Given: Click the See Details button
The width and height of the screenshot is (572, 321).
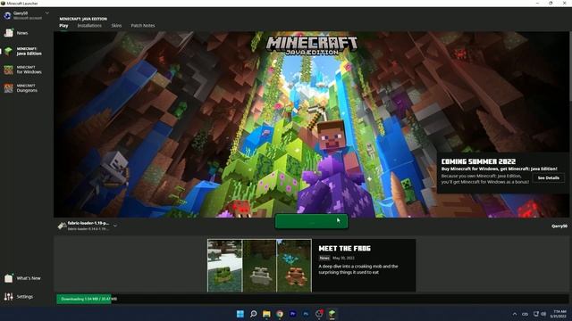Looking at the screenshot, I should pyautogui.click(x=548, y=178).
